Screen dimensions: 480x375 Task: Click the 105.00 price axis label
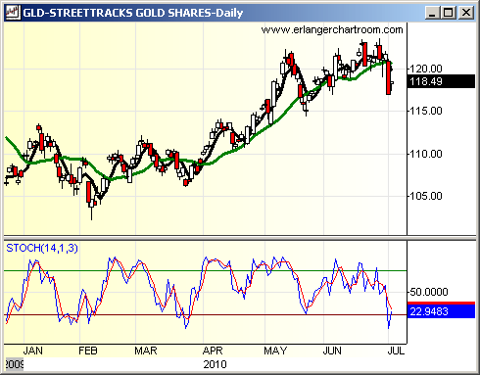click(x=426, y=196)
